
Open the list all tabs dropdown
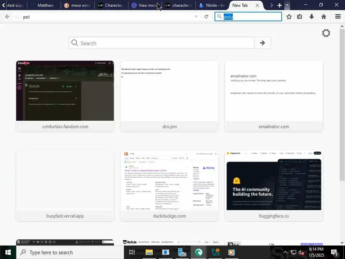[287, 5]
